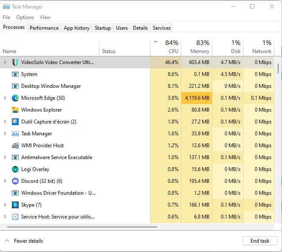Expand the Skype process group

click(5, 205)
